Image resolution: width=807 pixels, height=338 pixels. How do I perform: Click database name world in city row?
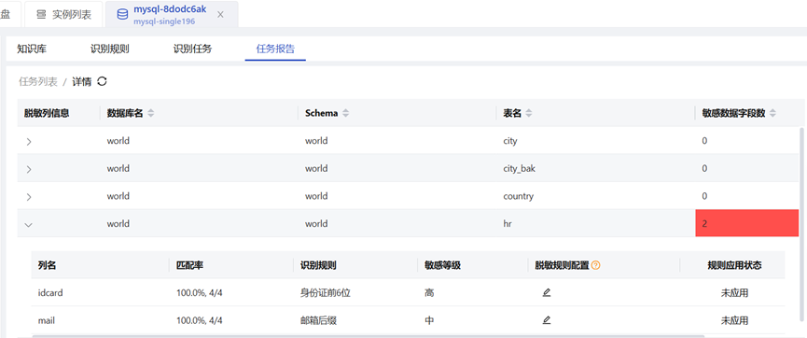(118, 141)
